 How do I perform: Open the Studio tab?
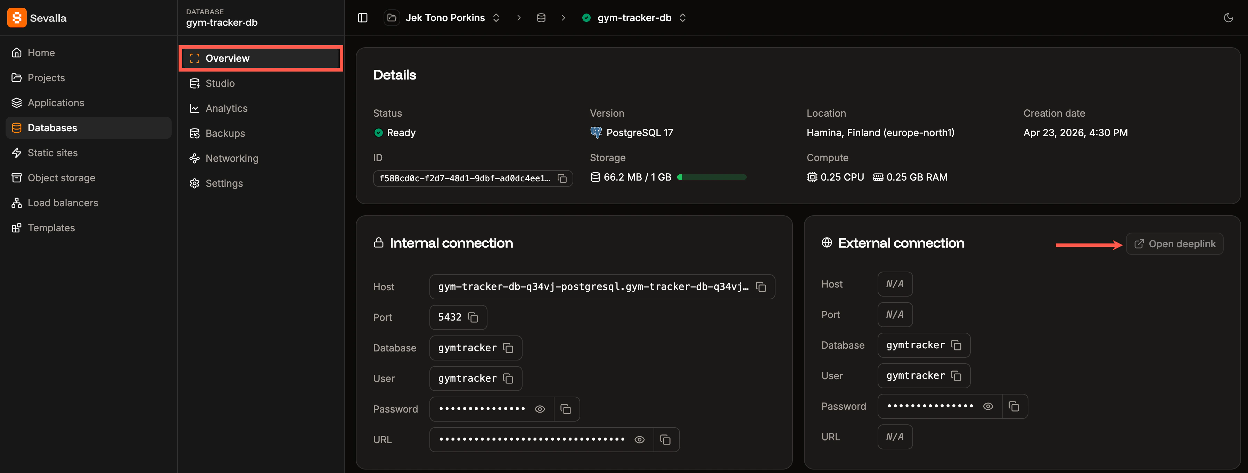click(261, 83)
